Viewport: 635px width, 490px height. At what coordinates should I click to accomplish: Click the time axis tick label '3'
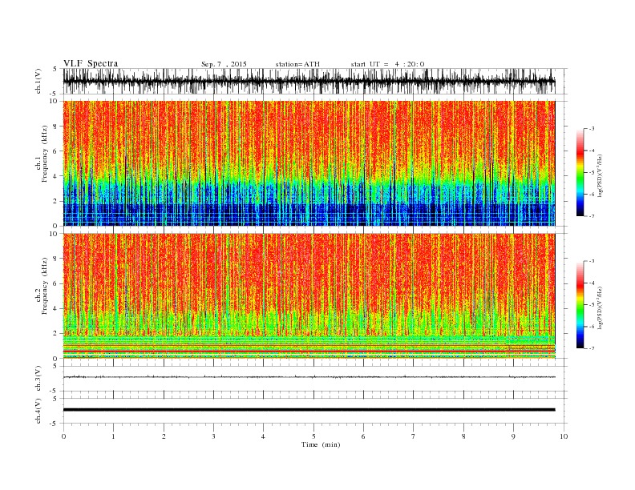213,436
